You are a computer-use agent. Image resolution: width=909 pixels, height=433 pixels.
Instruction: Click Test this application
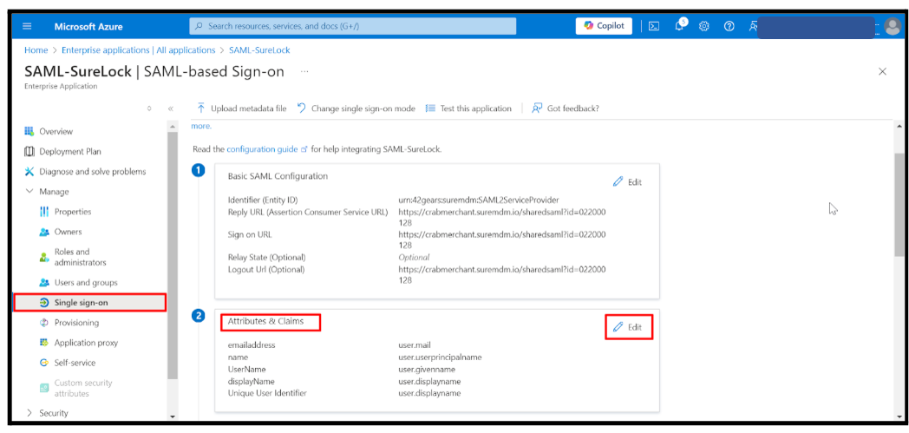point(468,108)
